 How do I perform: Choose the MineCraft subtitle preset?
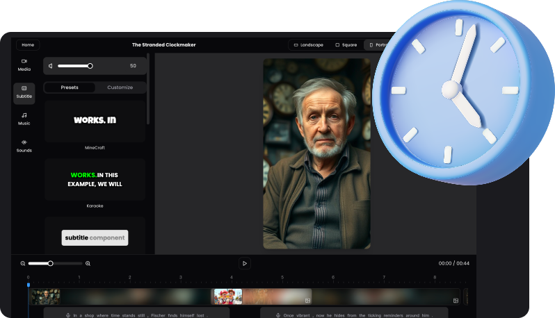[x=95, y=121]
